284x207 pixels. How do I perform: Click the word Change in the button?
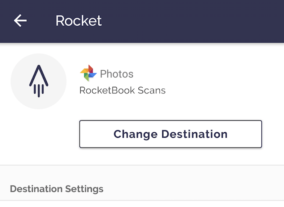pyautogui.click(x=135, y=134)
